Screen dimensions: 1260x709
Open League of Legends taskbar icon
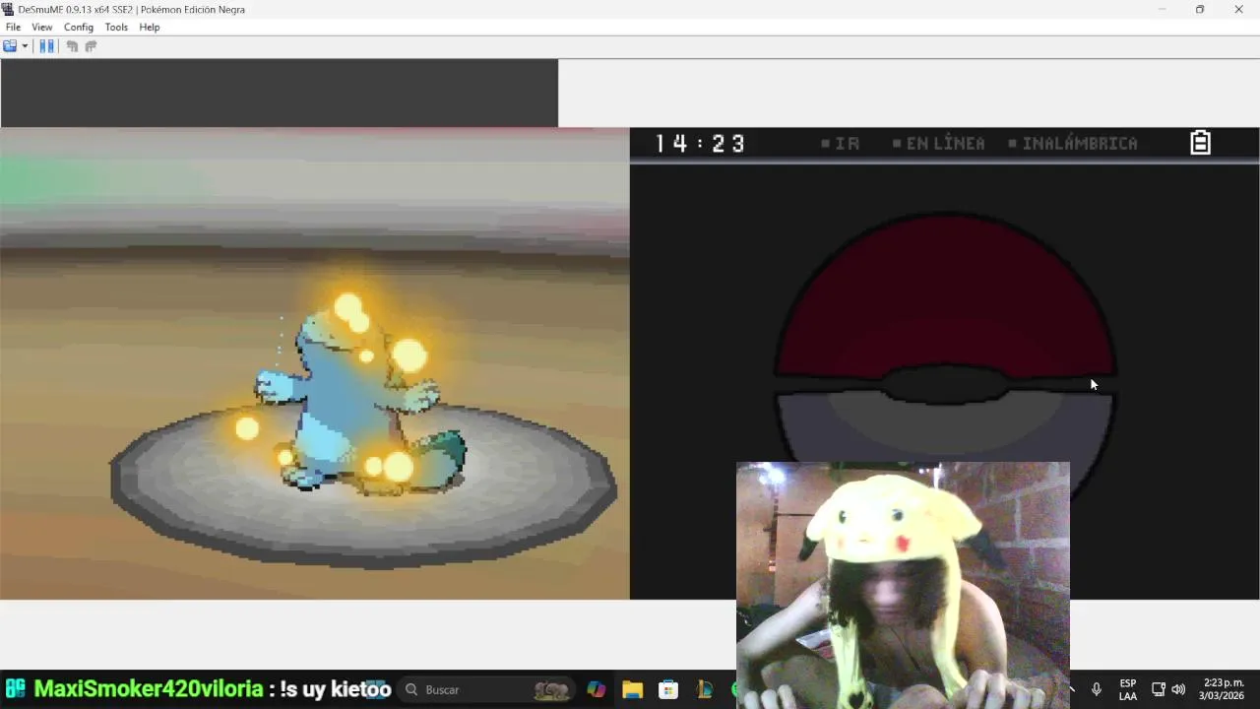pos(704,689)
